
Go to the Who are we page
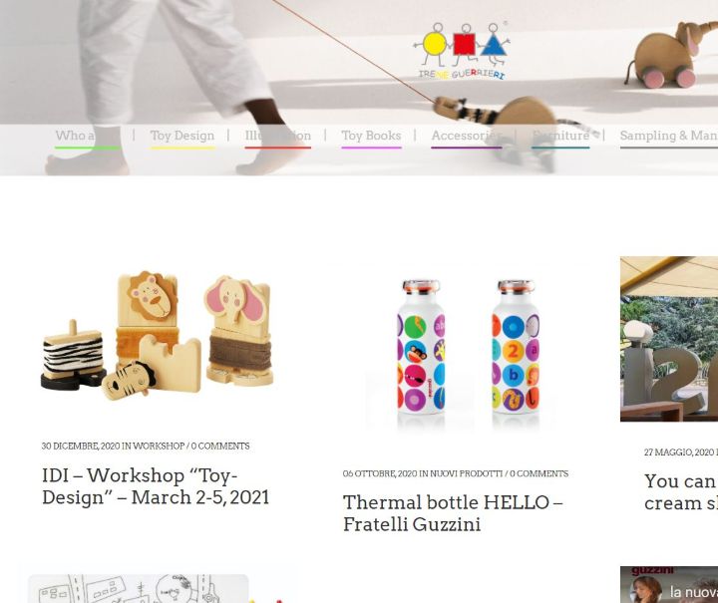click(88, 136)
